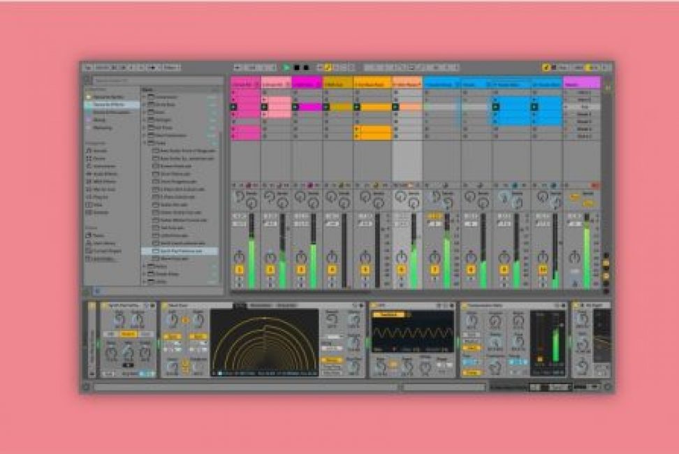Expand the last collapsed folder in browser list
The width and height of the screenshot is (679, 454).
tap(145, 281)
